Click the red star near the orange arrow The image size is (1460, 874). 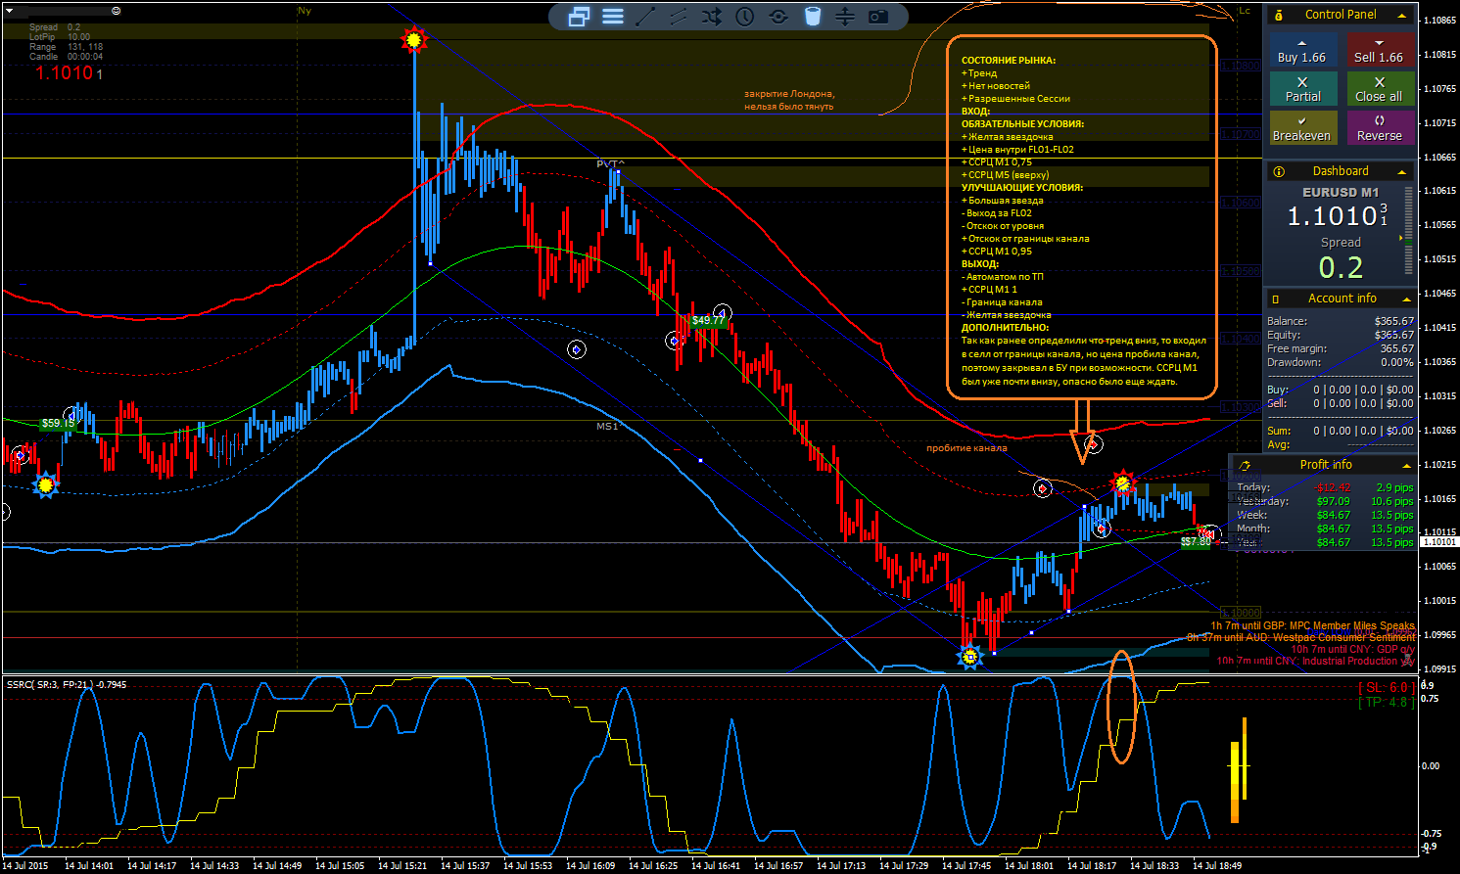(x=1122, y=483)
